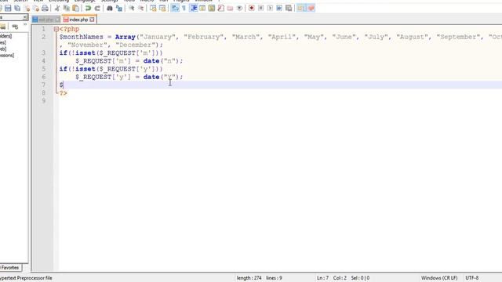Start macro recording red button

coord(252,9)
